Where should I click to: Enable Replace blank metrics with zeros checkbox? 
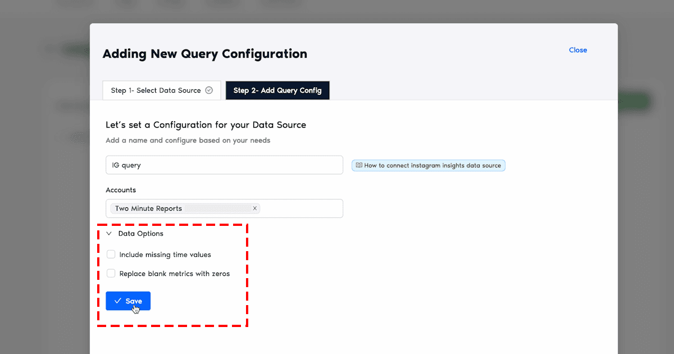click(111, 274)
